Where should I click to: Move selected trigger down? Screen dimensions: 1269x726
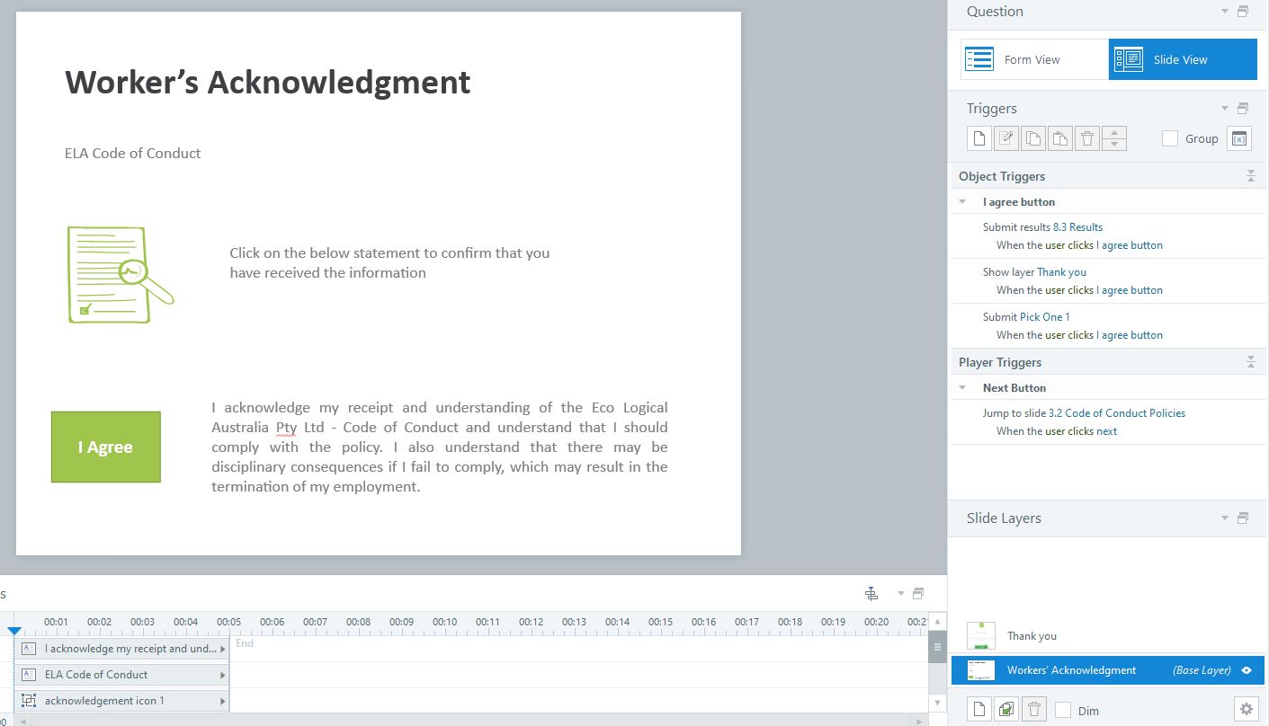point(1114,145)
